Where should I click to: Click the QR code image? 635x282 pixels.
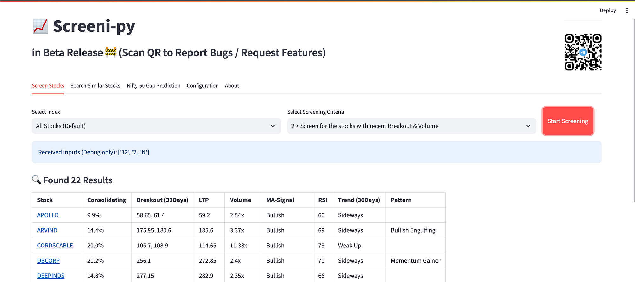point(583,52)
